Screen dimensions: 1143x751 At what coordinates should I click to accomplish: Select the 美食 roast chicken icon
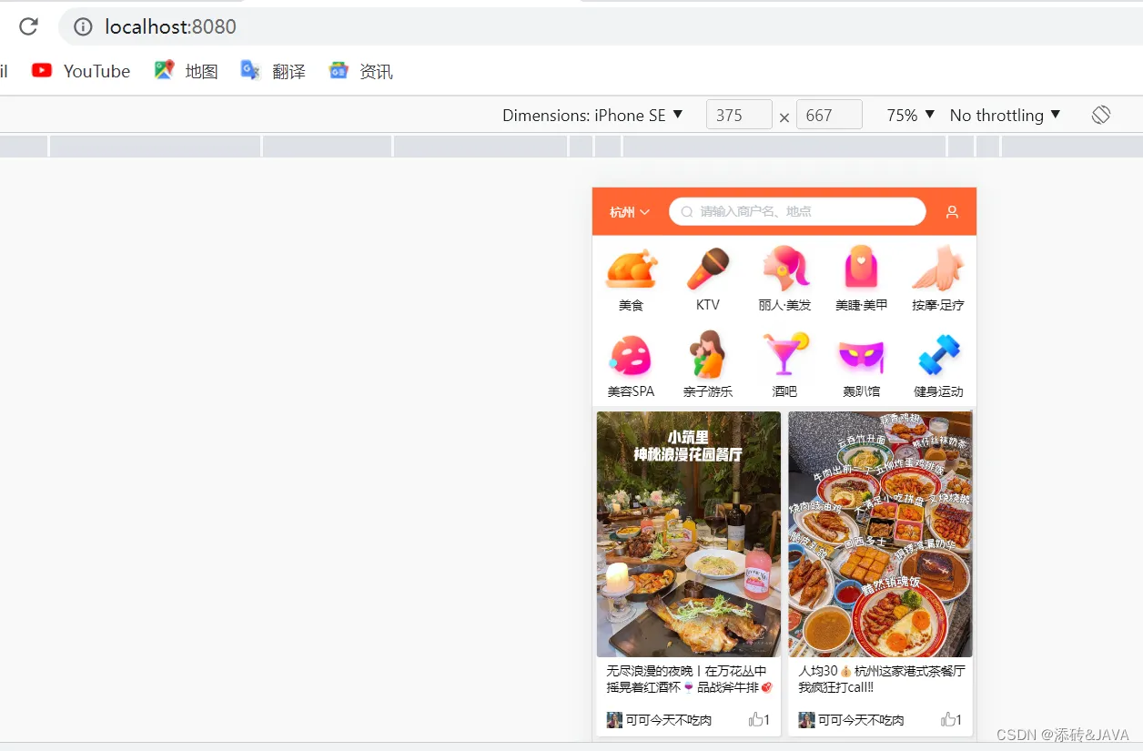pyautogui.click(x=631, y=269)
